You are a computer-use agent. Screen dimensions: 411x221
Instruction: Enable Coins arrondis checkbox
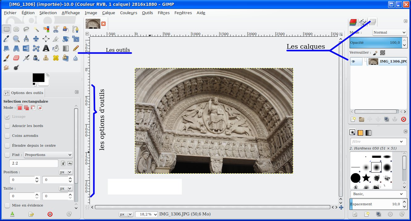pyautogui.click(x=7, y=136)
